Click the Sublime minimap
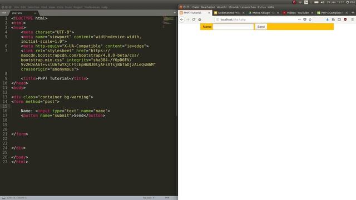The image size is (356, 200). (168, 21)
